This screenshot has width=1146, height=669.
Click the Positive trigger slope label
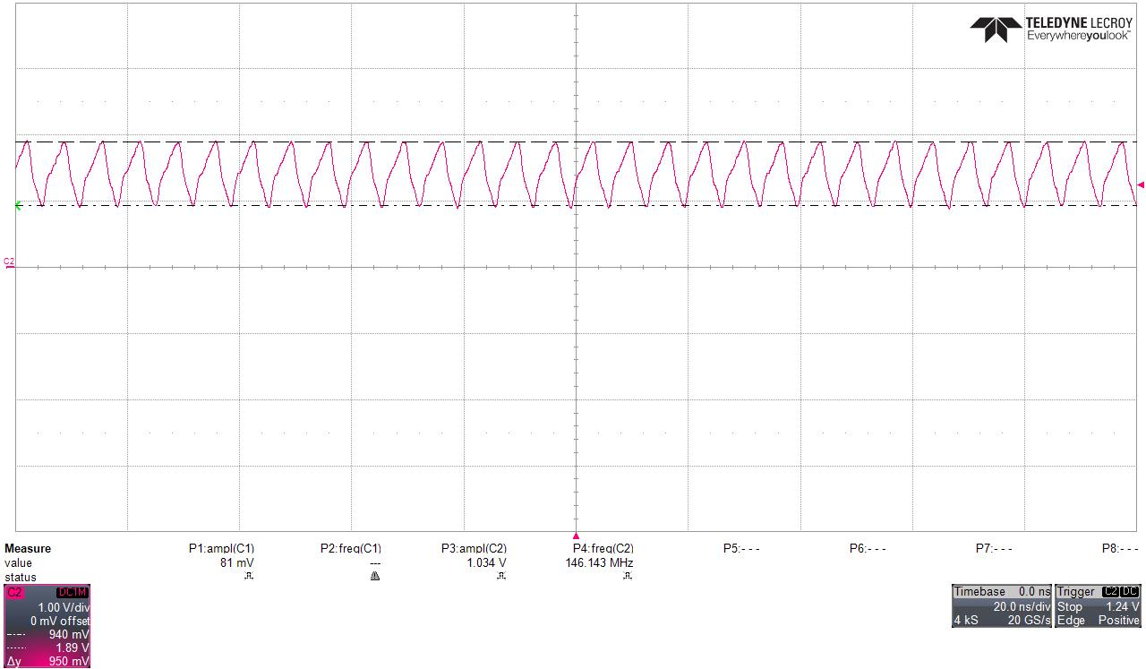coord(1119,620)
